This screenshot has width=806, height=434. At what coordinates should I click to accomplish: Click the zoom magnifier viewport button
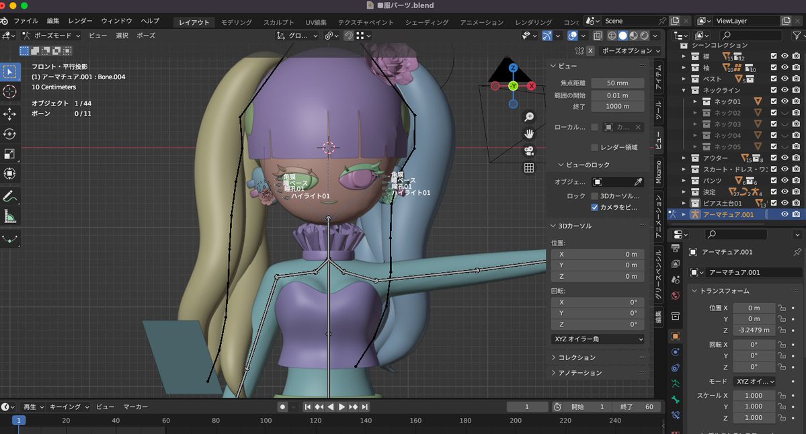[x=528, y=117]
